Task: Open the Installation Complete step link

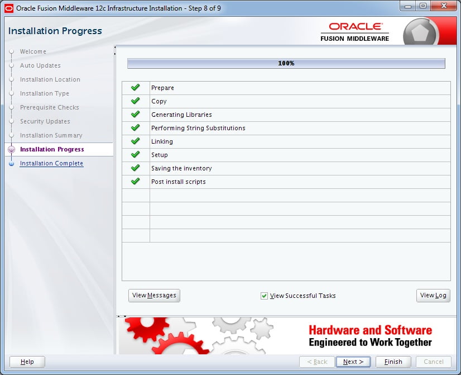Action: pyautogui.click(x=51, y=163)
